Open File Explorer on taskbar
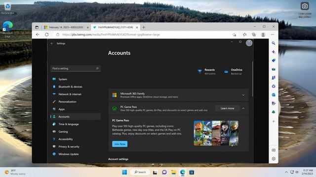This screenshot has height=177, width=316. pyautogui.click(x=173, y=172)
